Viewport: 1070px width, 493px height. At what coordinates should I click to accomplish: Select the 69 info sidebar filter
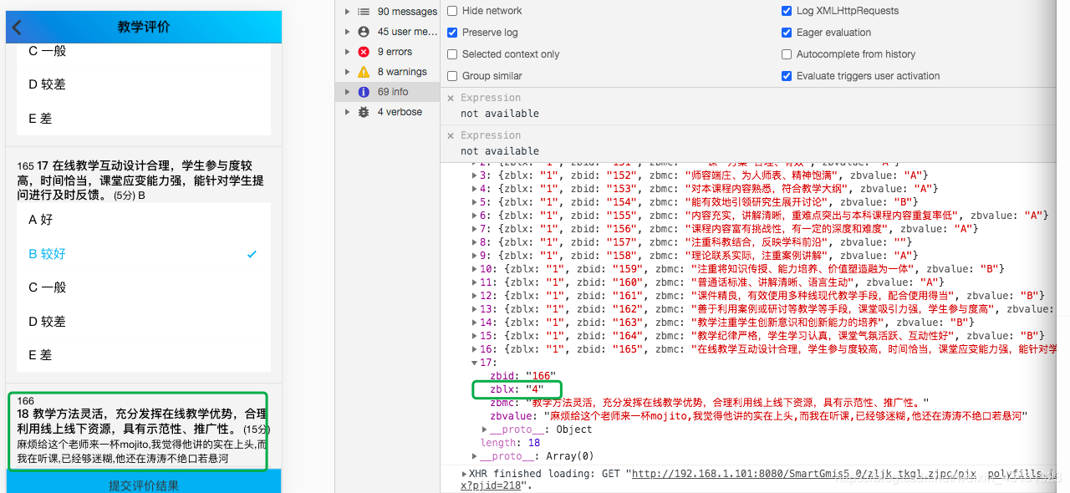(x=387, y=92)
